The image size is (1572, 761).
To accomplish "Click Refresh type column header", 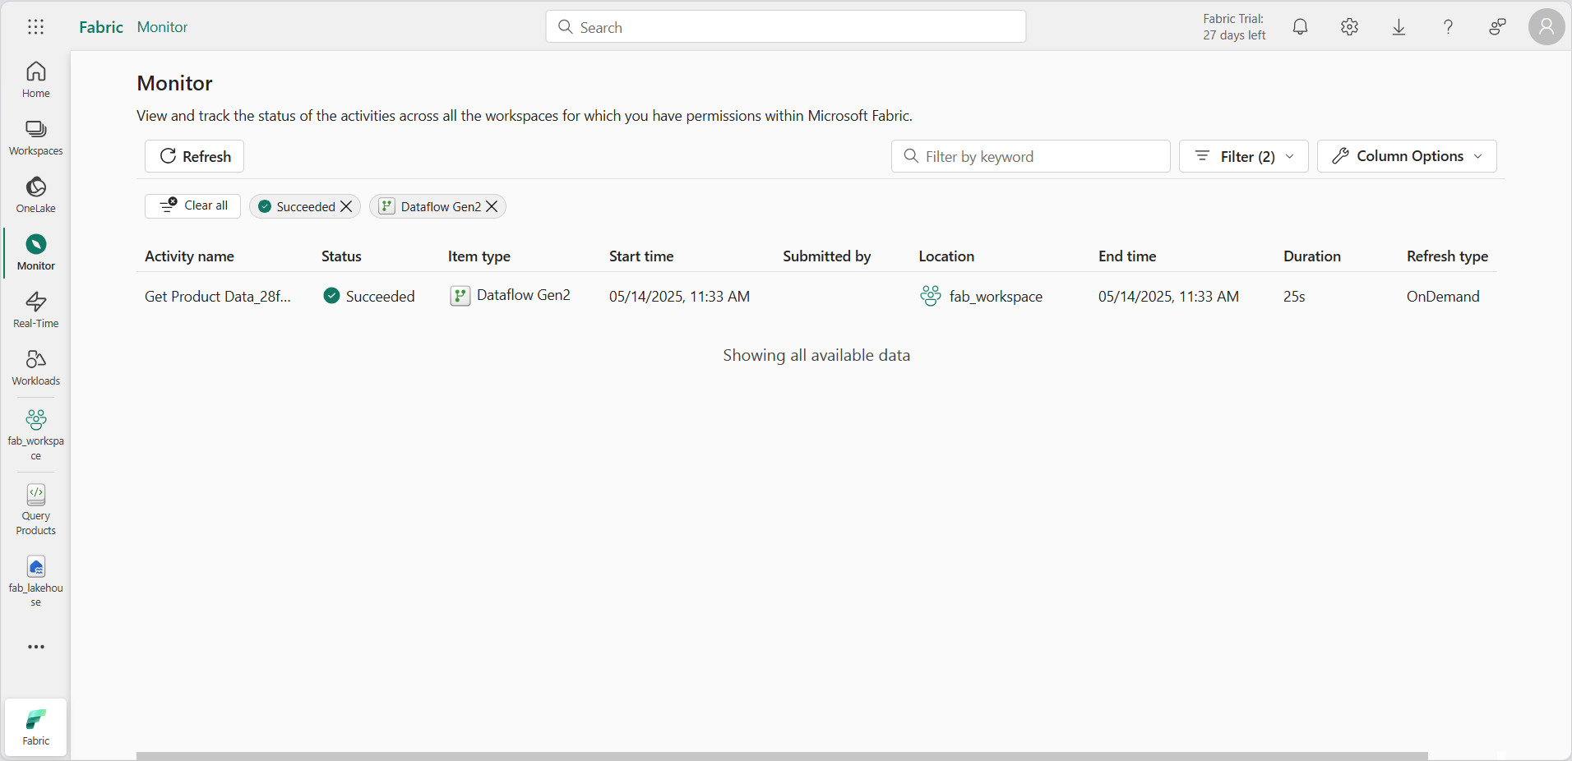I will pos(1447,256).
